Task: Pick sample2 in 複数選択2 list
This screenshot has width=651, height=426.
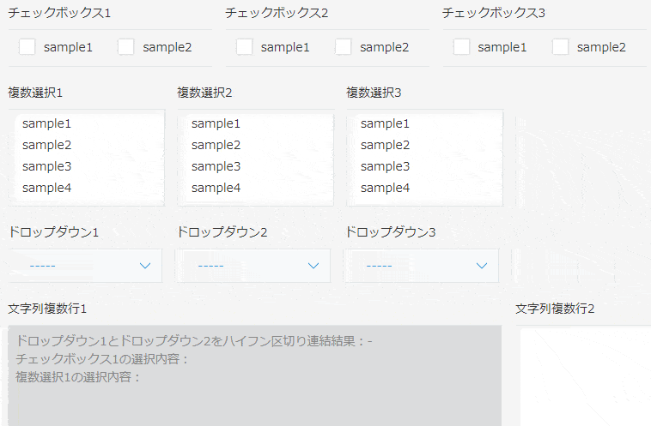Action: [x=216, y=145]
